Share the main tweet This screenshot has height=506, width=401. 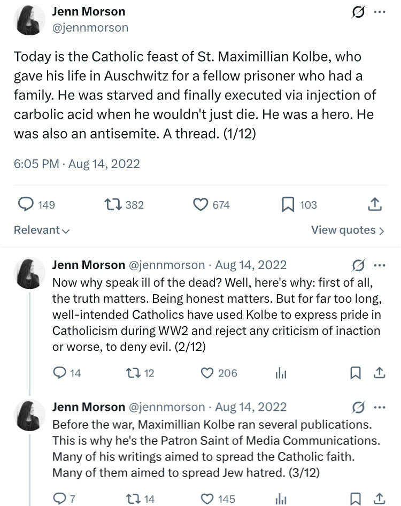(375, 204)
